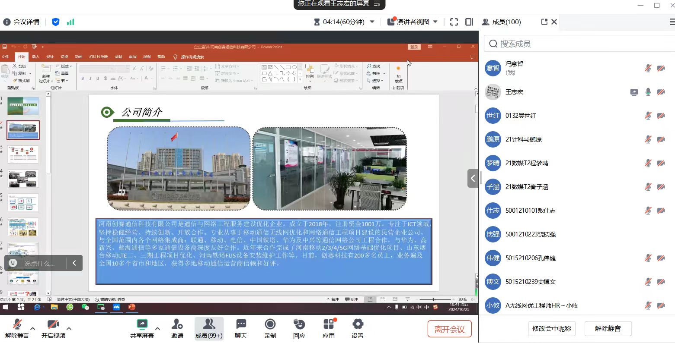Expand the speaker view dropdown
This screenshot has width=675, height=343.
tap(435, 22)
